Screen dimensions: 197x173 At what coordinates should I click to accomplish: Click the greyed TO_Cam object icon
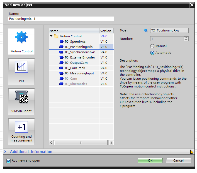point(61,79)
